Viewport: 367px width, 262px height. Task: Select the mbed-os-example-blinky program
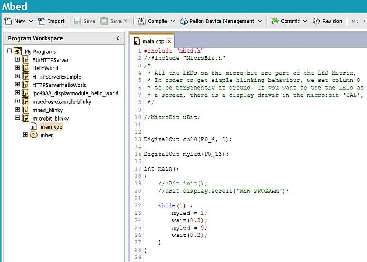(x=62, y=101)
